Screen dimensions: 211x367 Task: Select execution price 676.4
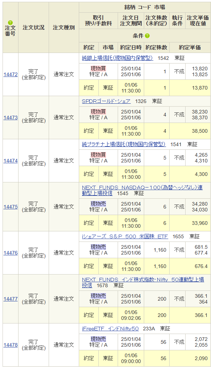click(x=201, y=266)
